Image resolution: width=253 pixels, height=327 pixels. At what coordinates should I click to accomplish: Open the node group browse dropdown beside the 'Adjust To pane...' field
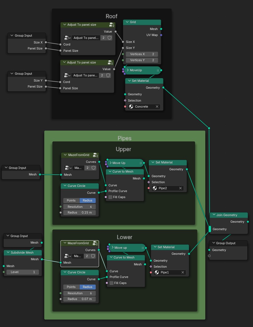click(67, 75)
